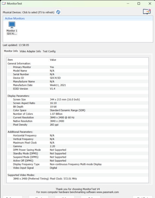Select the Model Name row
Screen dimensions: 155x198
77,71
